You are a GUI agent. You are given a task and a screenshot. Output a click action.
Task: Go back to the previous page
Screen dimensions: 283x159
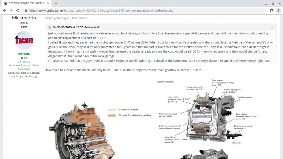pos(5,11)
